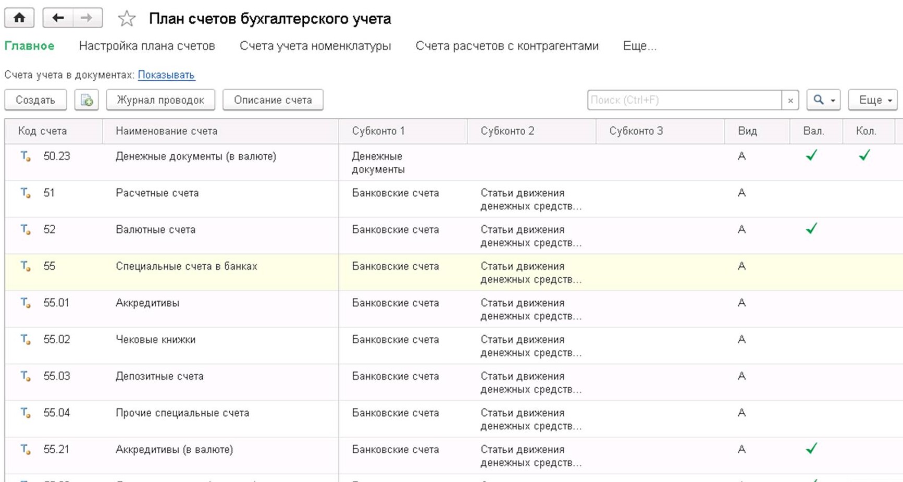Expand the toolbar Еще dropdown button
This screenshot has height=482, width=903.
pos(873,100)
